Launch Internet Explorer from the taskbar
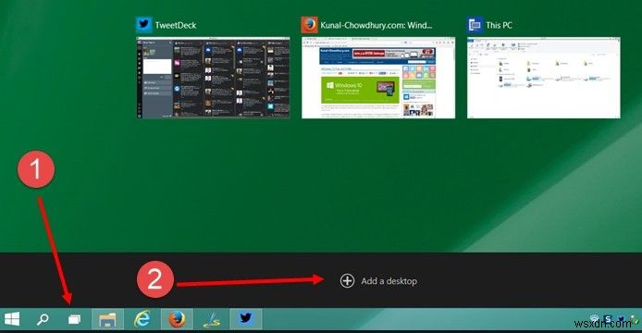This screenshot has height=333, width=642. [x=142, y=319]
